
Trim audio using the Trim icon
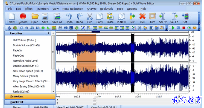pyautogui.click(x=152, y=18)
